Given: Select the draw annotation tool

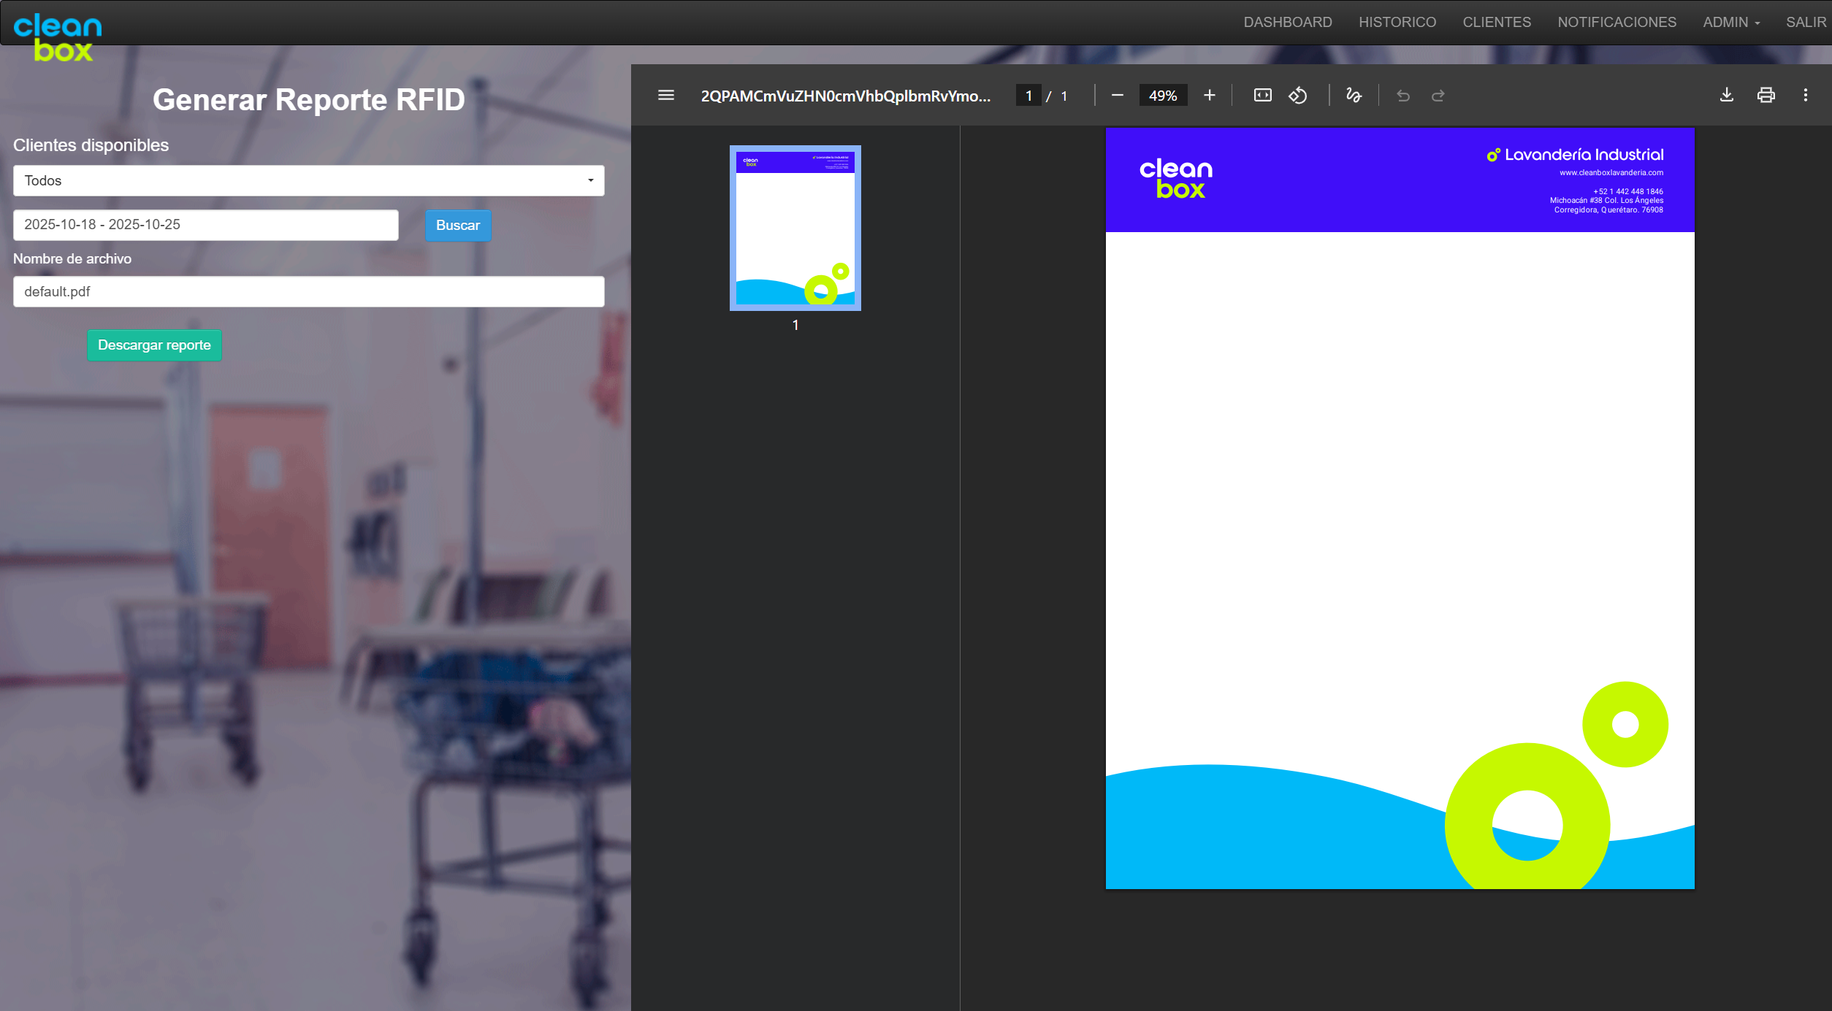Looking at the screenshot, I should (1353, 96).
